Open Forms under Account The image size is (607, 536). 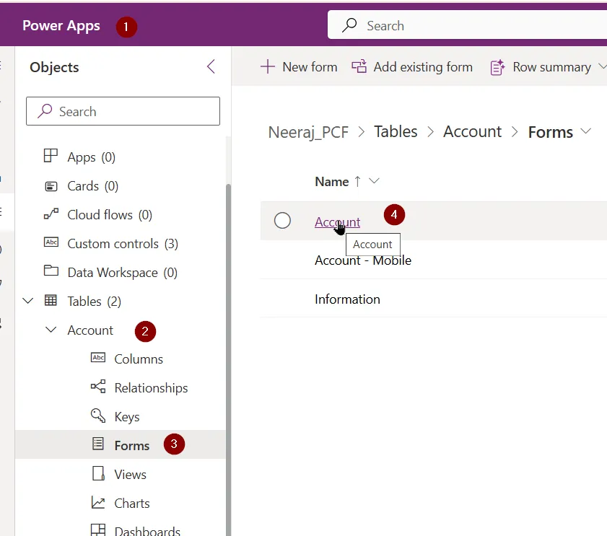(x=132, y=445)
